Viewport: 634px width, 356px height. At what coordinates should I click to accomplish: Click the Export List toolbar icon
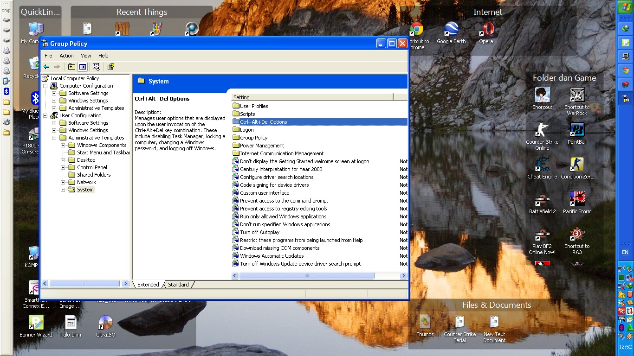click(97, 67)
